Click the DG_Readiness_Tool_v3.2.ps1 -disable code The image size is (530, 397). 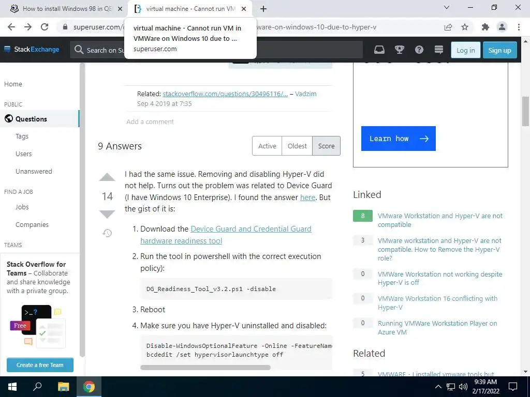point(211,289)
